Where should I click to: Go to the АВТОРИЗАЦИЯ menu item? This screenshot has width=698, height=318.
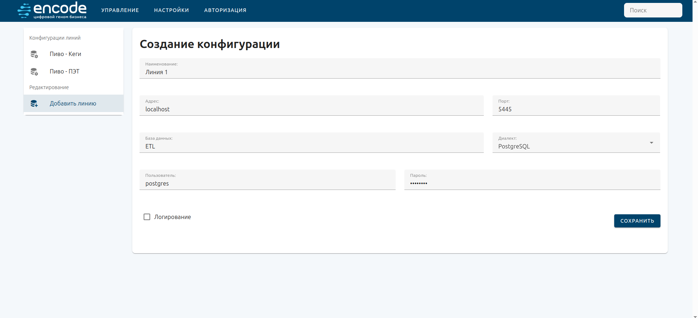tap(225, 10)
